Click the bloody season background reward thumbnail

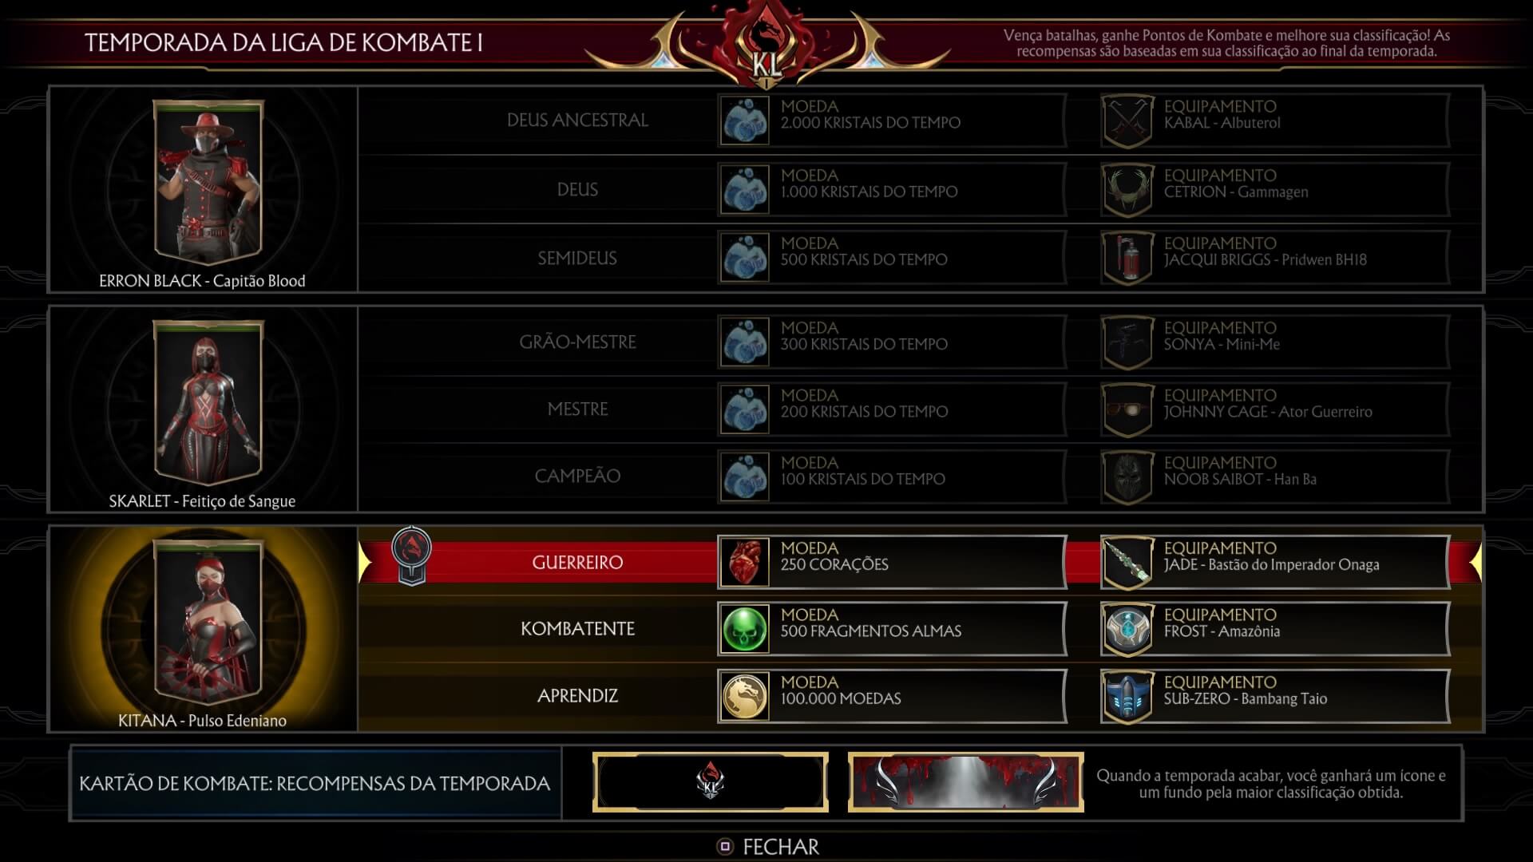pos(966,782)
